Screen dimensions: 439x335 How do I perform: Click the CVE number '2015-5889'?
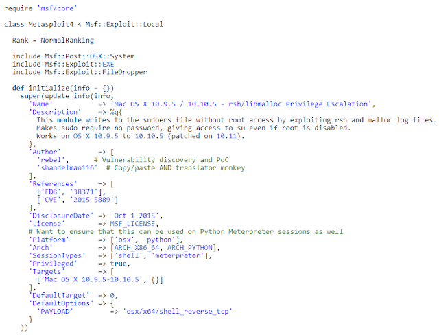91,200
